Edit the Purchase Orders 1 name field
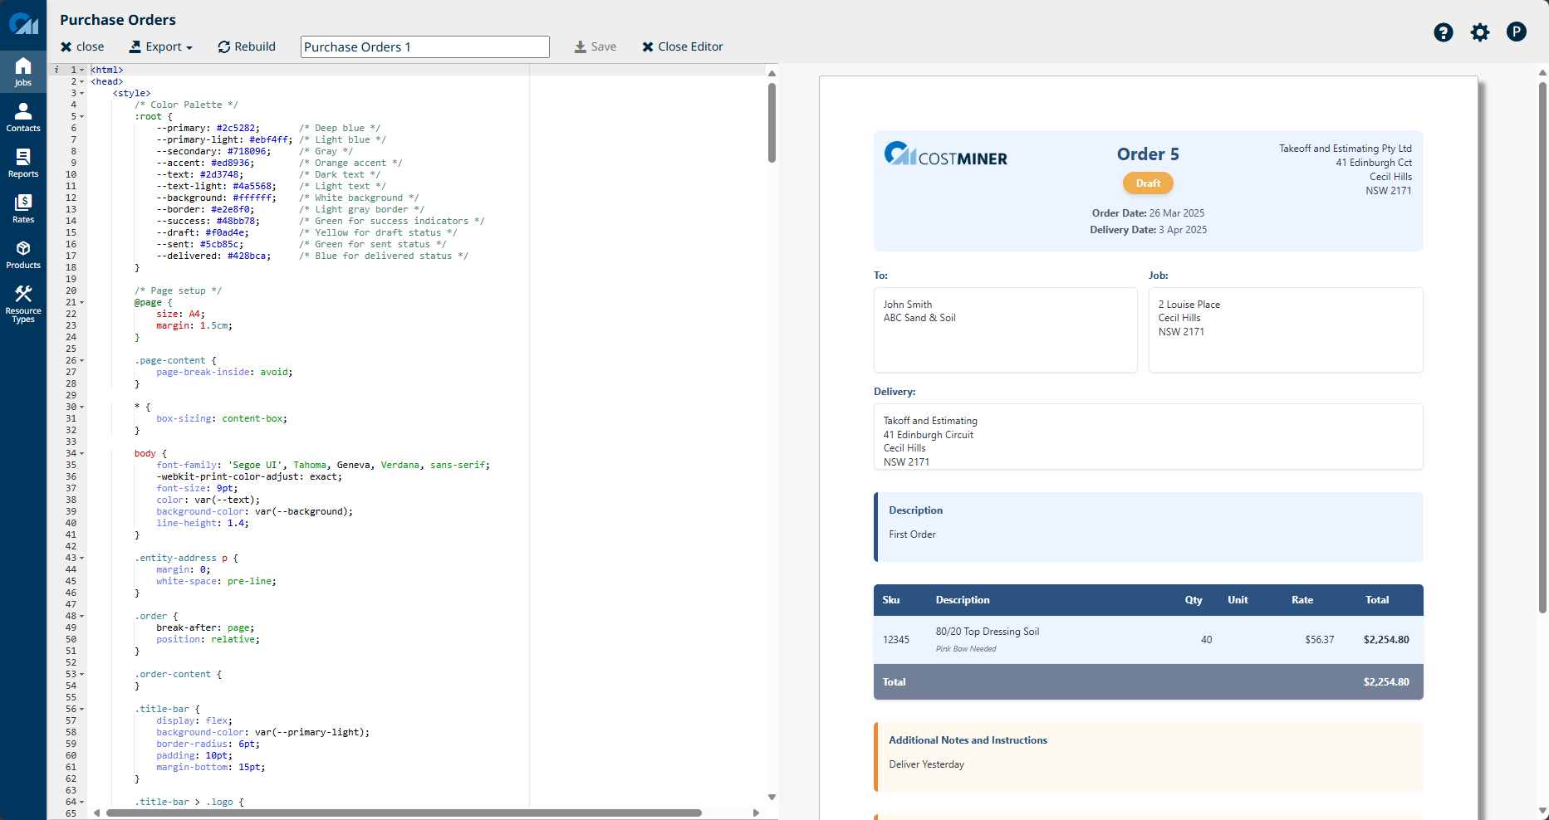This screenshot has width=1549, height=820. click(425, 46)
